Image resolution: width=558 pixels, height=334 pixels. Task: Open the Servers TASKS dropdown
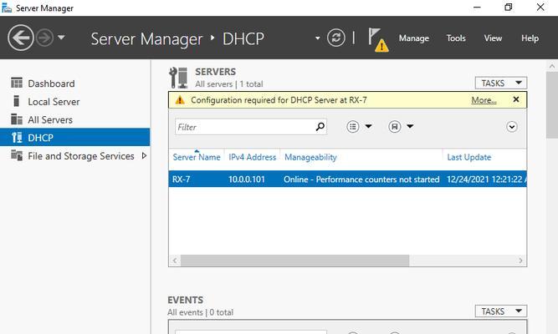[x=501, y=83]
